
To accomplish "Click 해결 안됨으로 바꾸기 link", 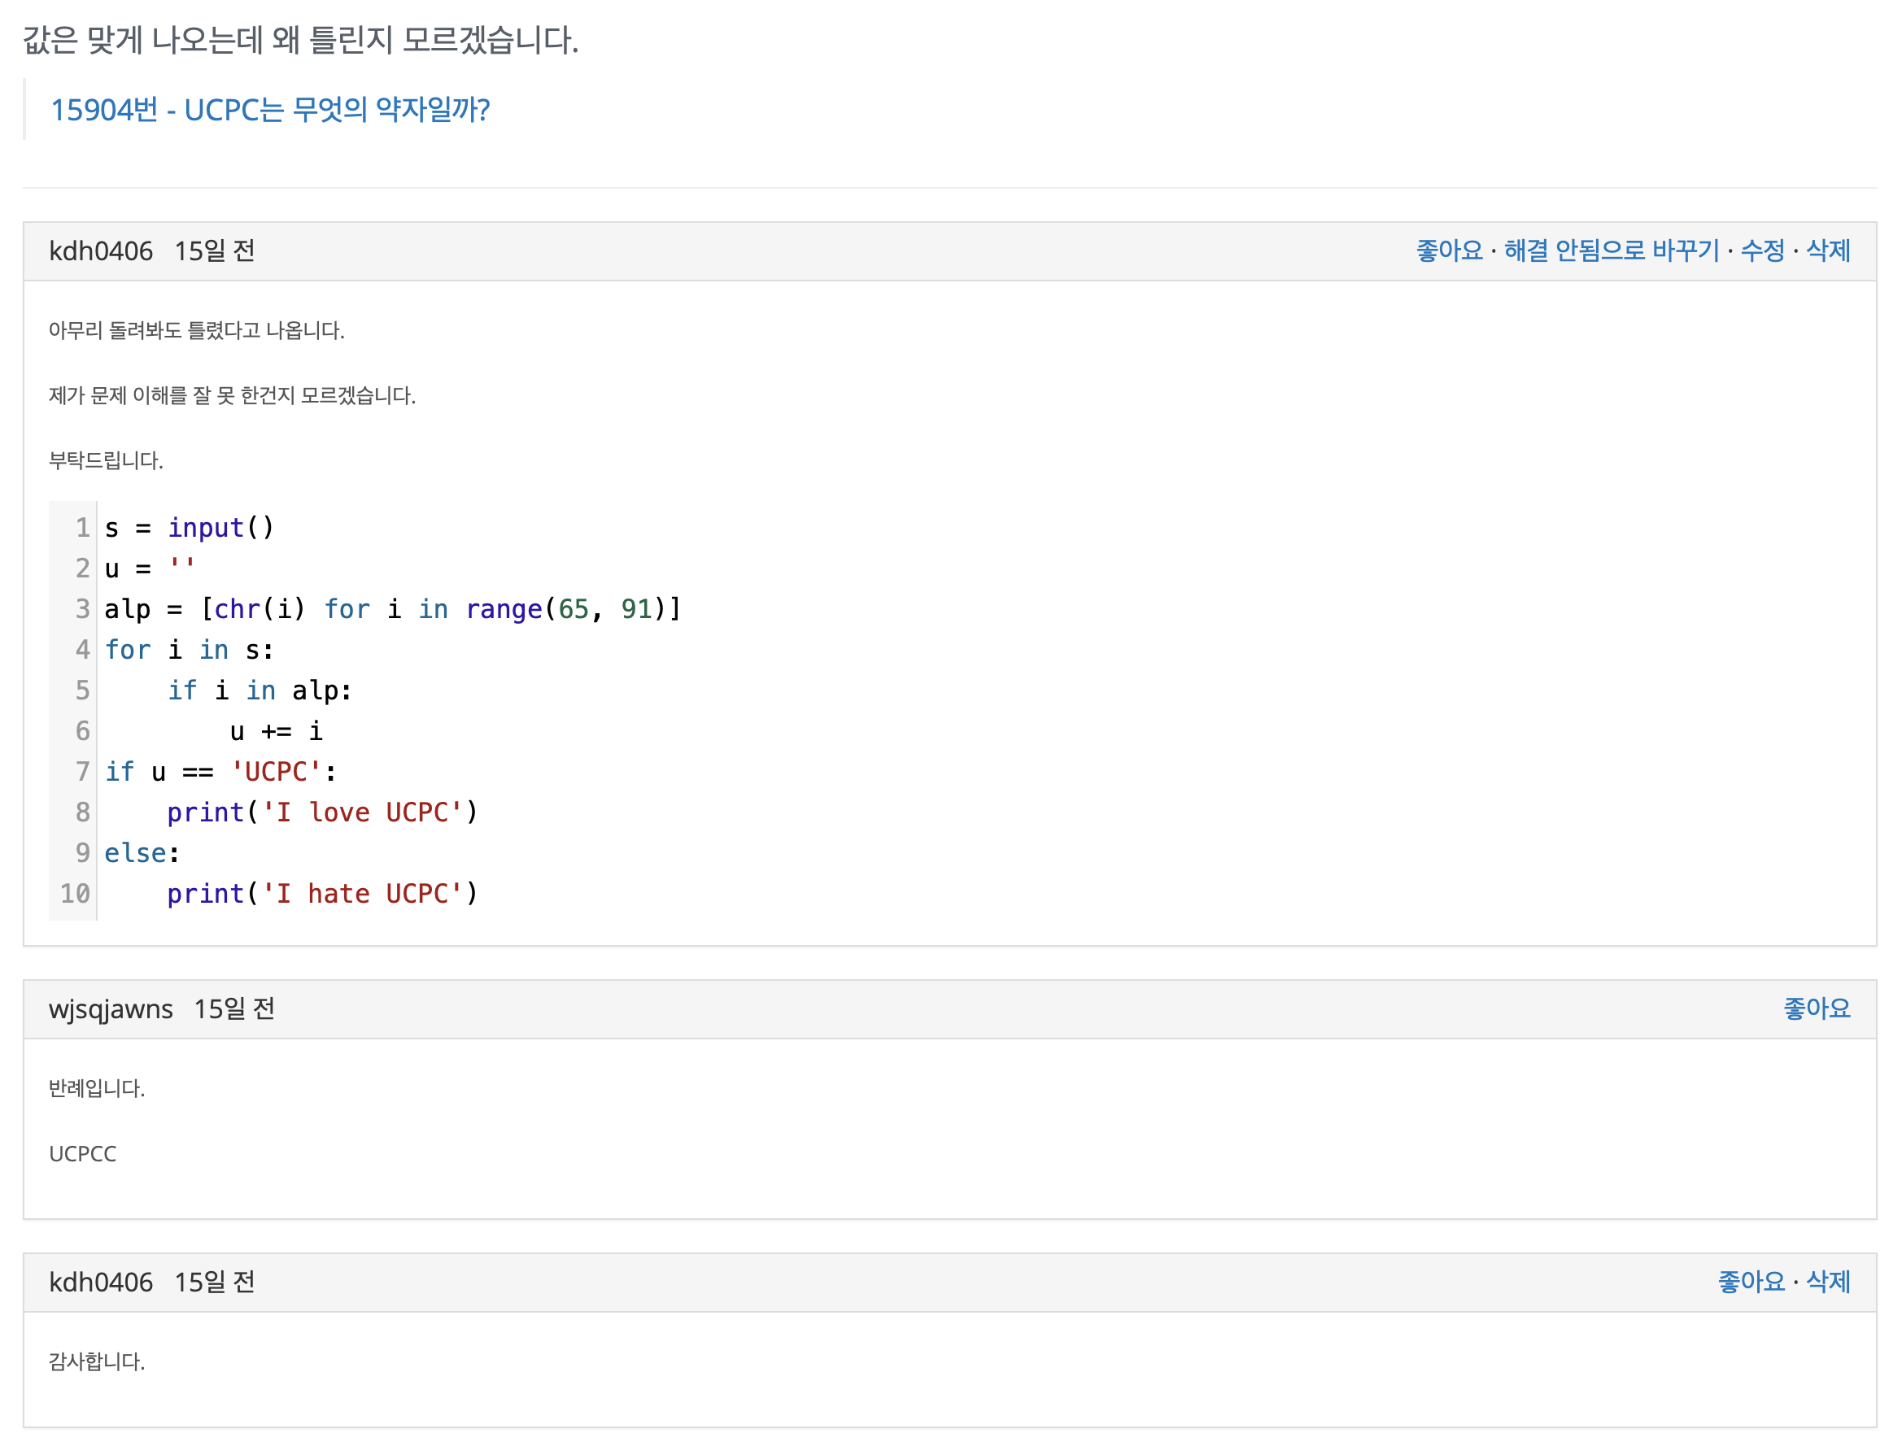I will pyautogui.click(x=1610, y=250).
